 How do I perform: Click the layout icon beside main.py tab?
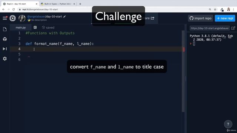(35, 27)
